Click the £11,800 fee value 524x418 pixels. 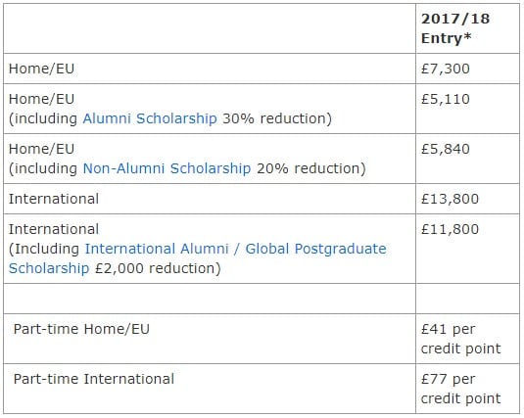(450, 229)
